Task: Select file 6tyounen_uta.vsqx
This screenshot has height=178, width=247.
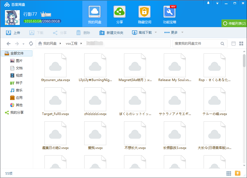Action: tap(55, 68)
